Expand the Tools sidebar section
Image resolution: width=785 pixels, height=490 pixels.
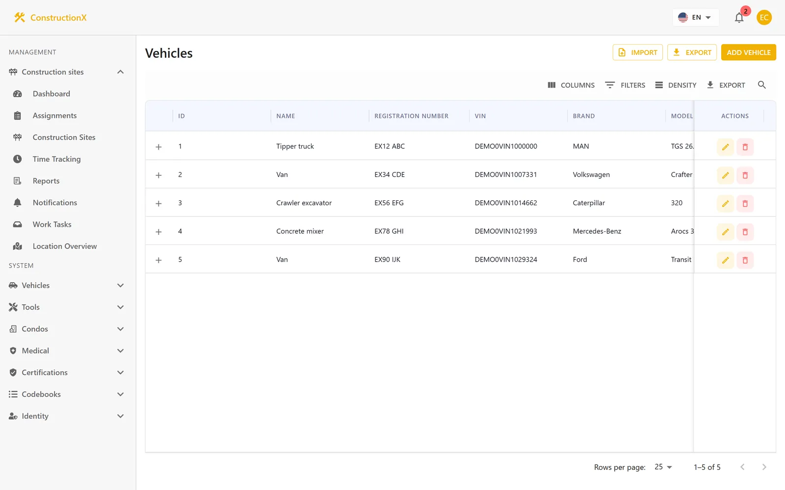(x=68, y=307)
